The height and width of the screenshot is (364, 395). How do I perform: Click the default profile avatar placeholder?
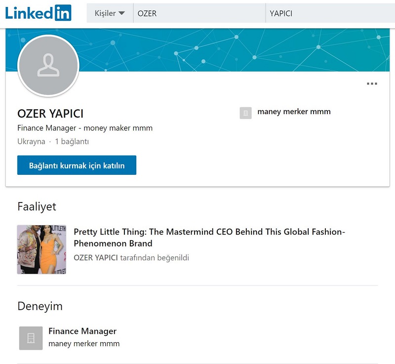[x=48, y=66]
